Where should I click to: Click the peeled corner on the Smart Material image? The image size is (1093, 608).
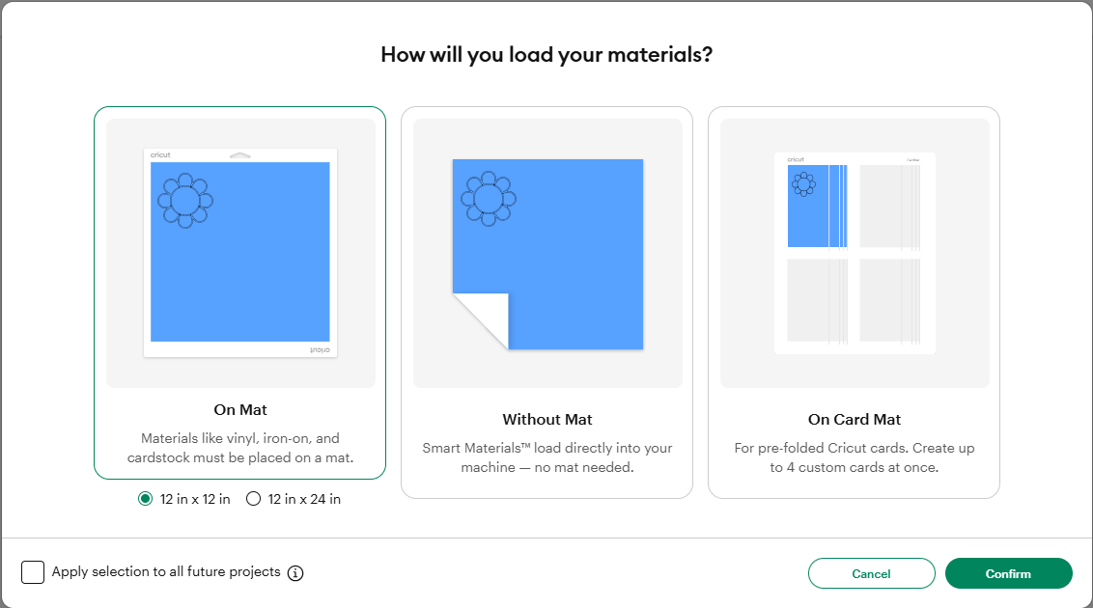[x=482, y=319]
